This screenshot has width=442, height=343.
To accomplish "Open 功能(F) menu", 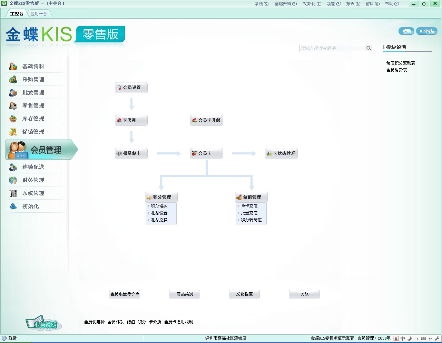I will click(334, 4).
